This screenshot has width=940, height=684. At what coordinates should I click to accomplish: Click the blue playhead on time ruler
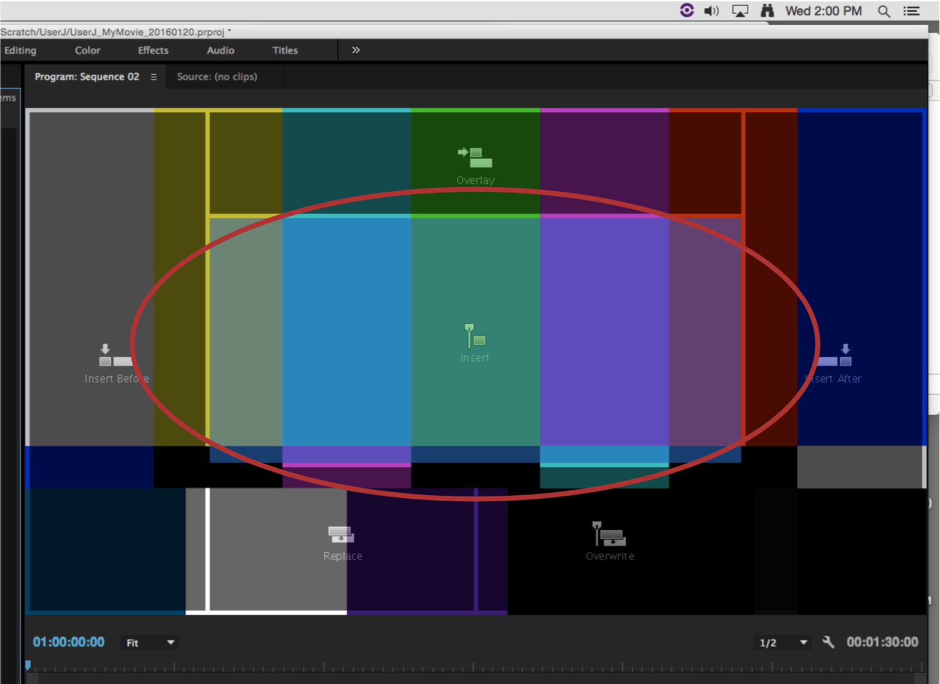click(x=28, y=665)
